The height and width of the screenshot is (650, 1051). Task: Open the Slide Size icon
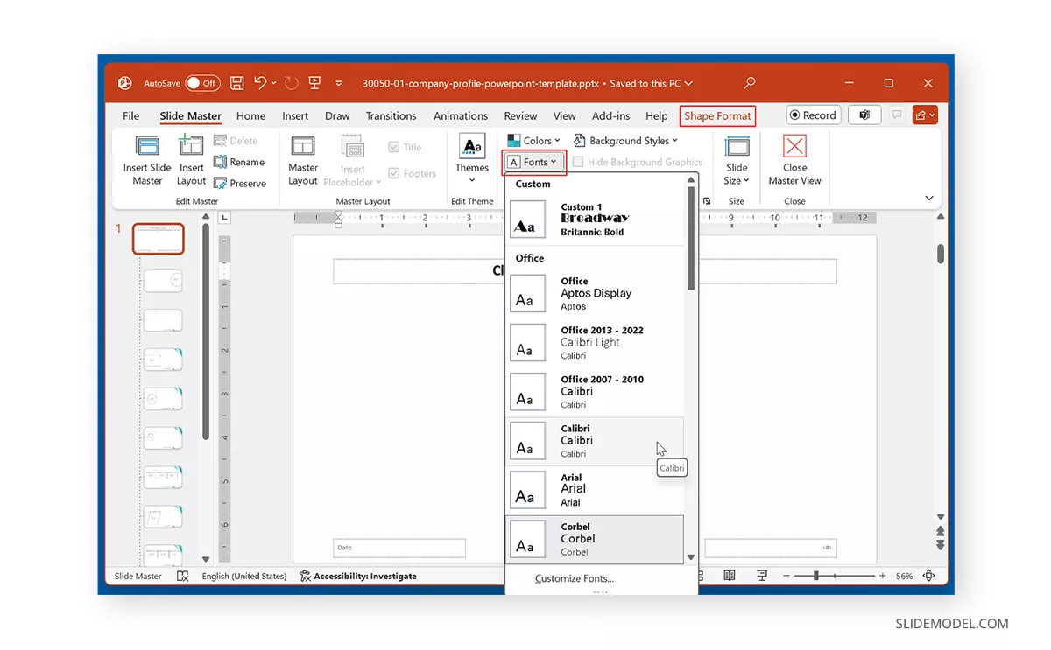[x=737, y=146]
